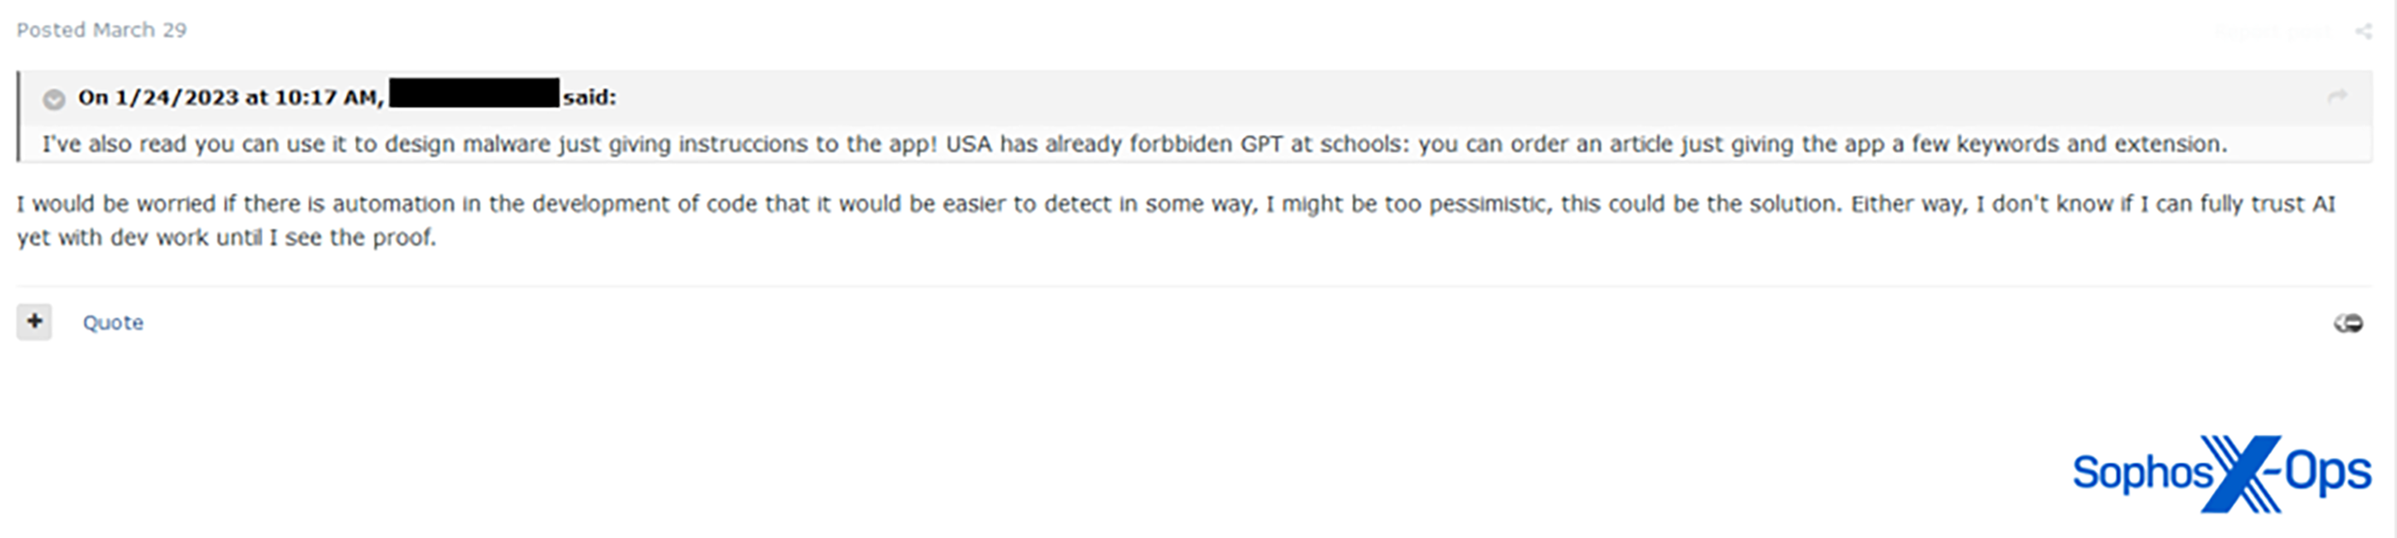
Task: Click the redacted username in quote header
Action: [x=473, y=94]
